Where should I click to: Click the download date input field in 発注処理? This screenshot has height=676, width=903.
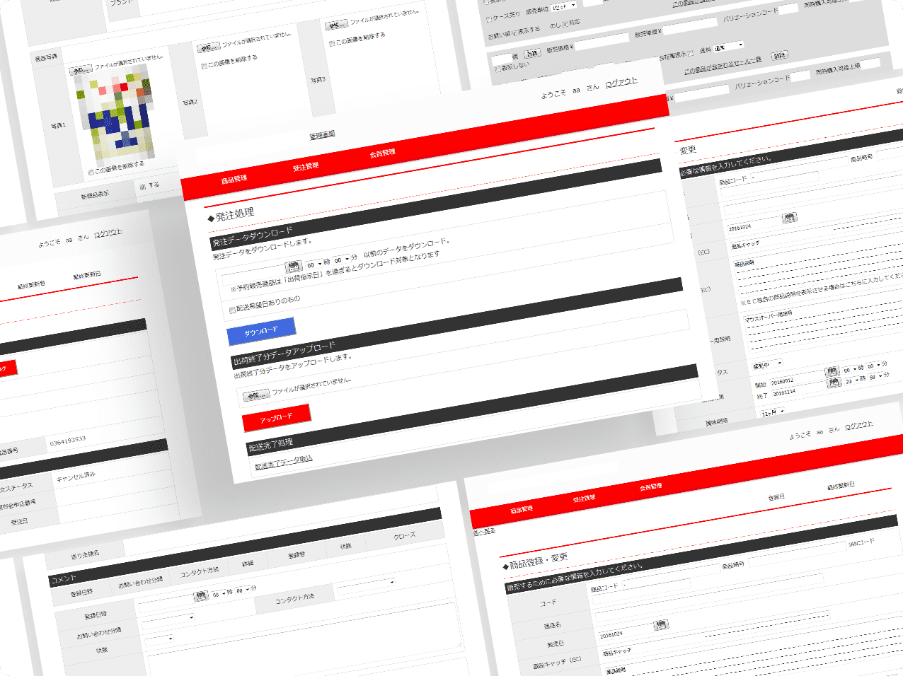pos(255,273)
